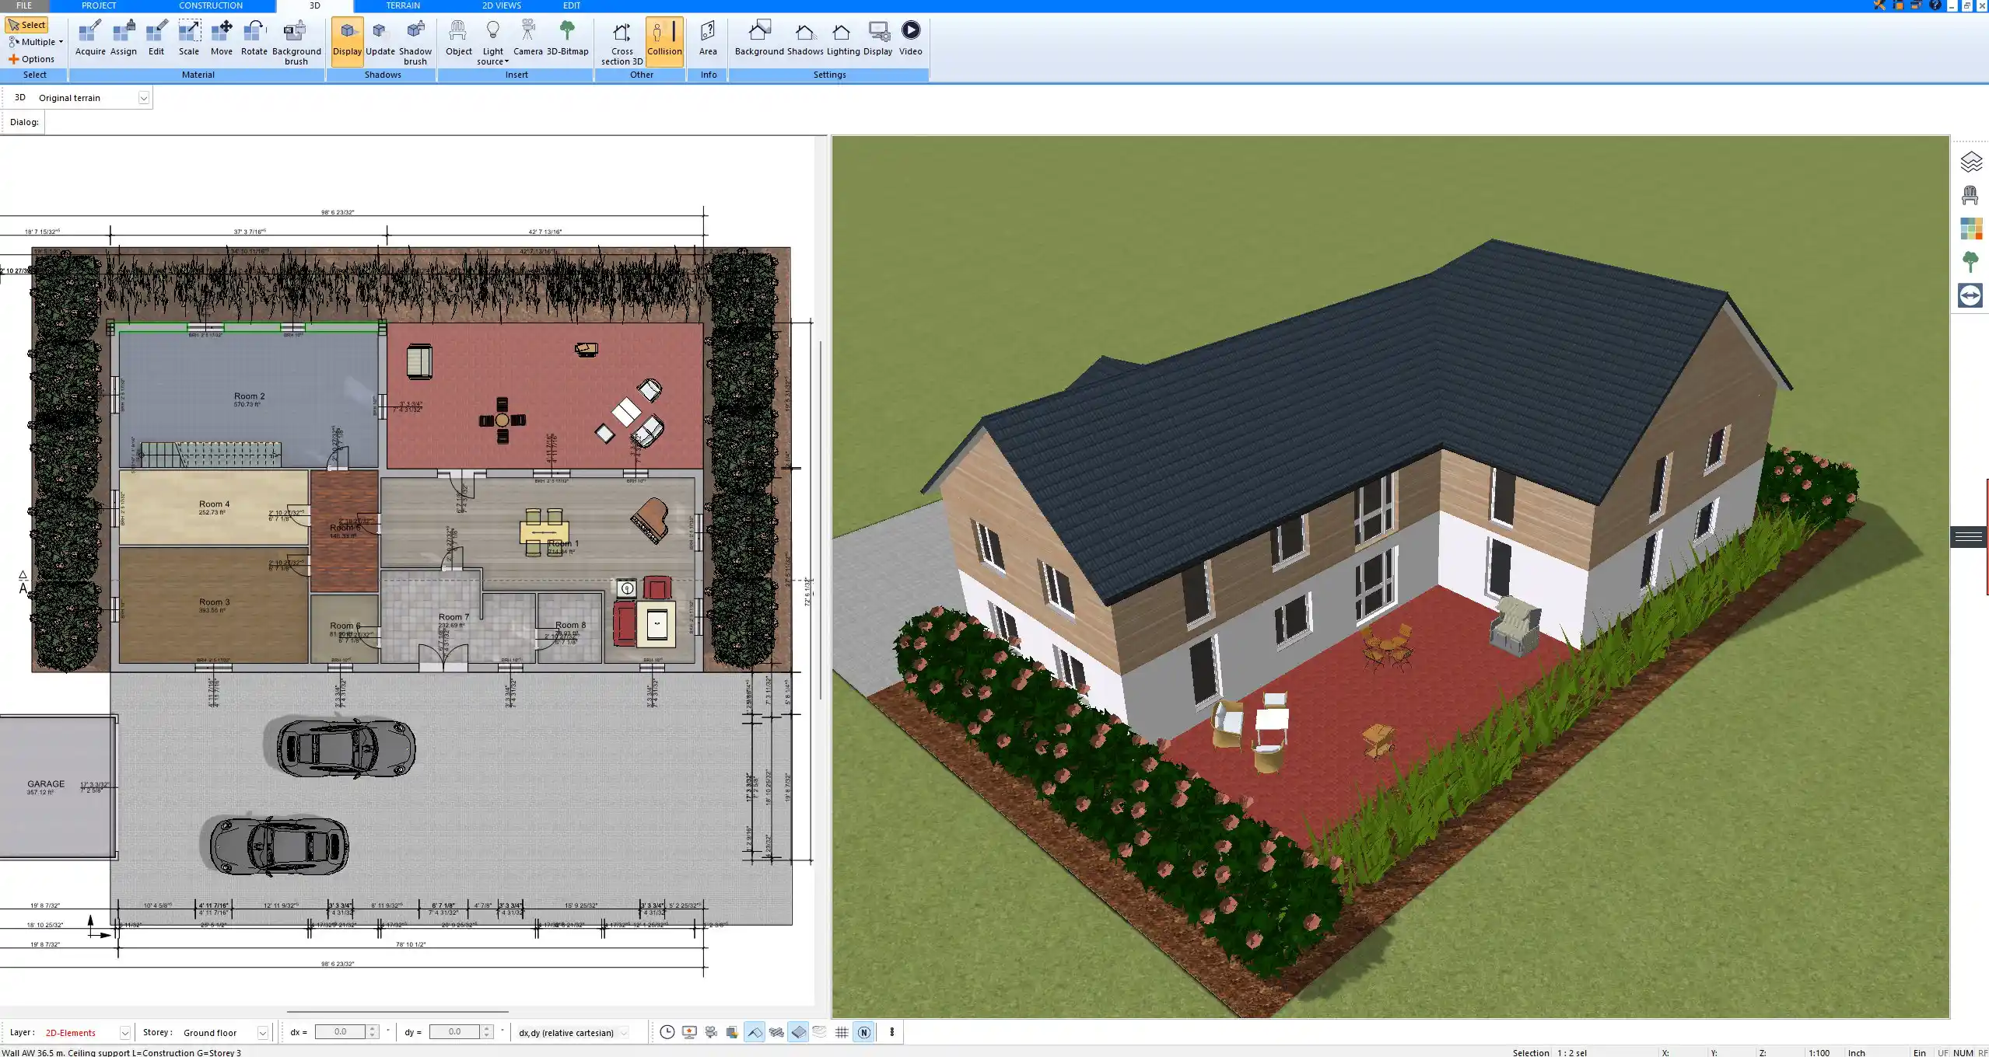Open the Storey Ground floor dropdown

click(x=262, y=1033)
